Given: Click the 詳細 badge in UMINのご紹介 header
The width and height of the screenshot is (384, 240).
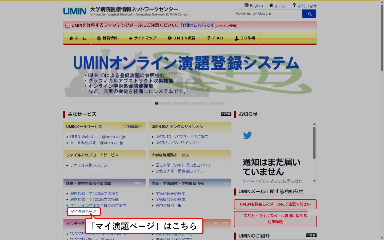Looking at the screenshot, I should pos(311,235).
